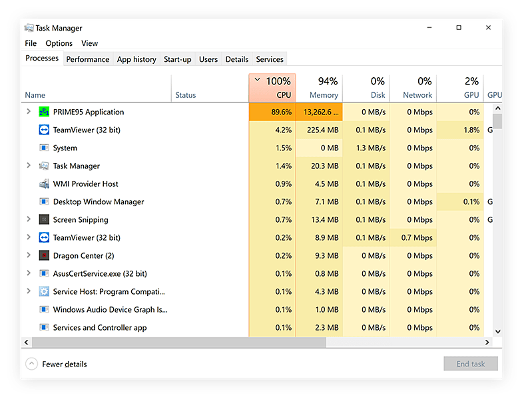Click the Desktop Window Manager icon
Viewport: 524px width, 399px height.
pyautogui.click(x=44, y=201)
